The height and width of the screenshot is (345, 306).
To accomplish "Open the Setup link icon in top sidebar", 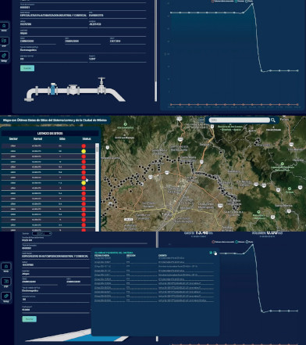I will click(x=5, y=56).
